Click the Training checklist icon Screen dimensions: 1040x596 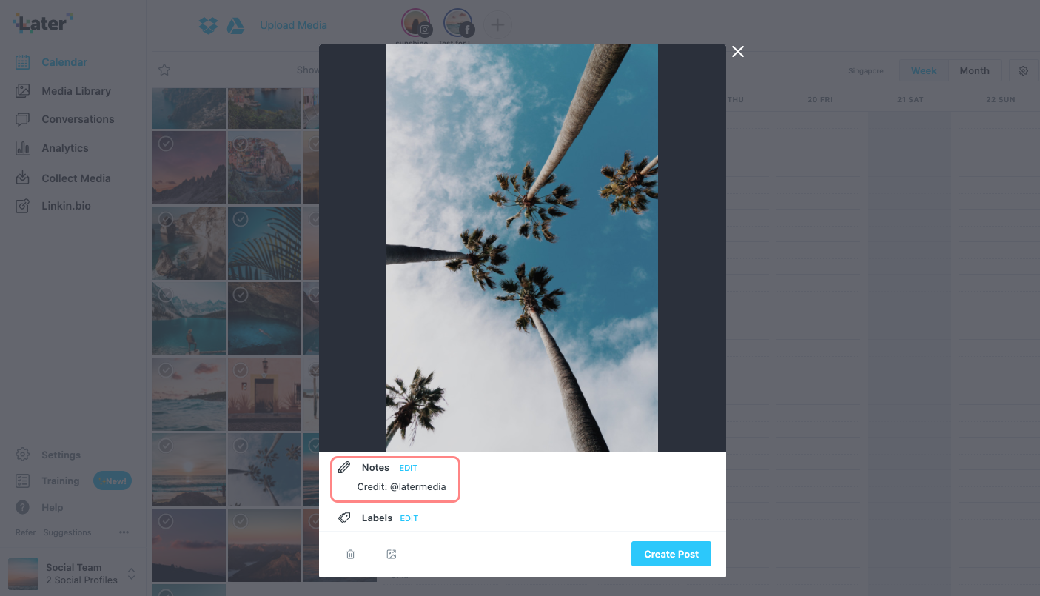pyautogui.click(x=23, y=481)
